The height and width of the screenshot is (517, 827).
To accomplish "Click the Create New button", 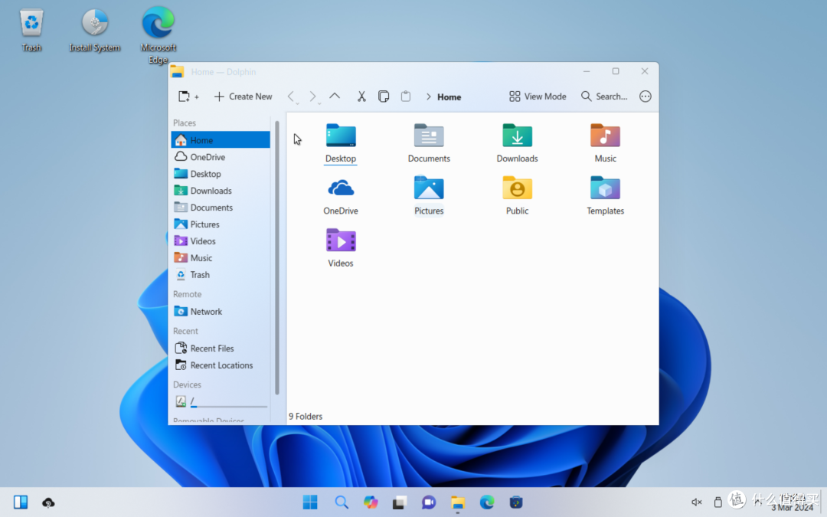I will (243, 97).
